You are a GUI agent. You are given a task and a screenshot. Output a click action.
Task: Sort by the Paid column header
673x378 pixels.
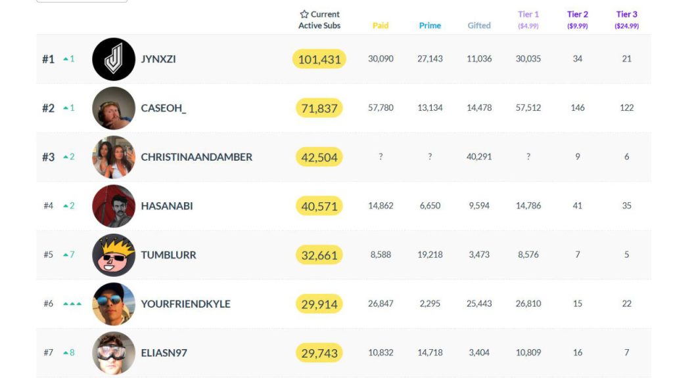[x=380, y=25]
